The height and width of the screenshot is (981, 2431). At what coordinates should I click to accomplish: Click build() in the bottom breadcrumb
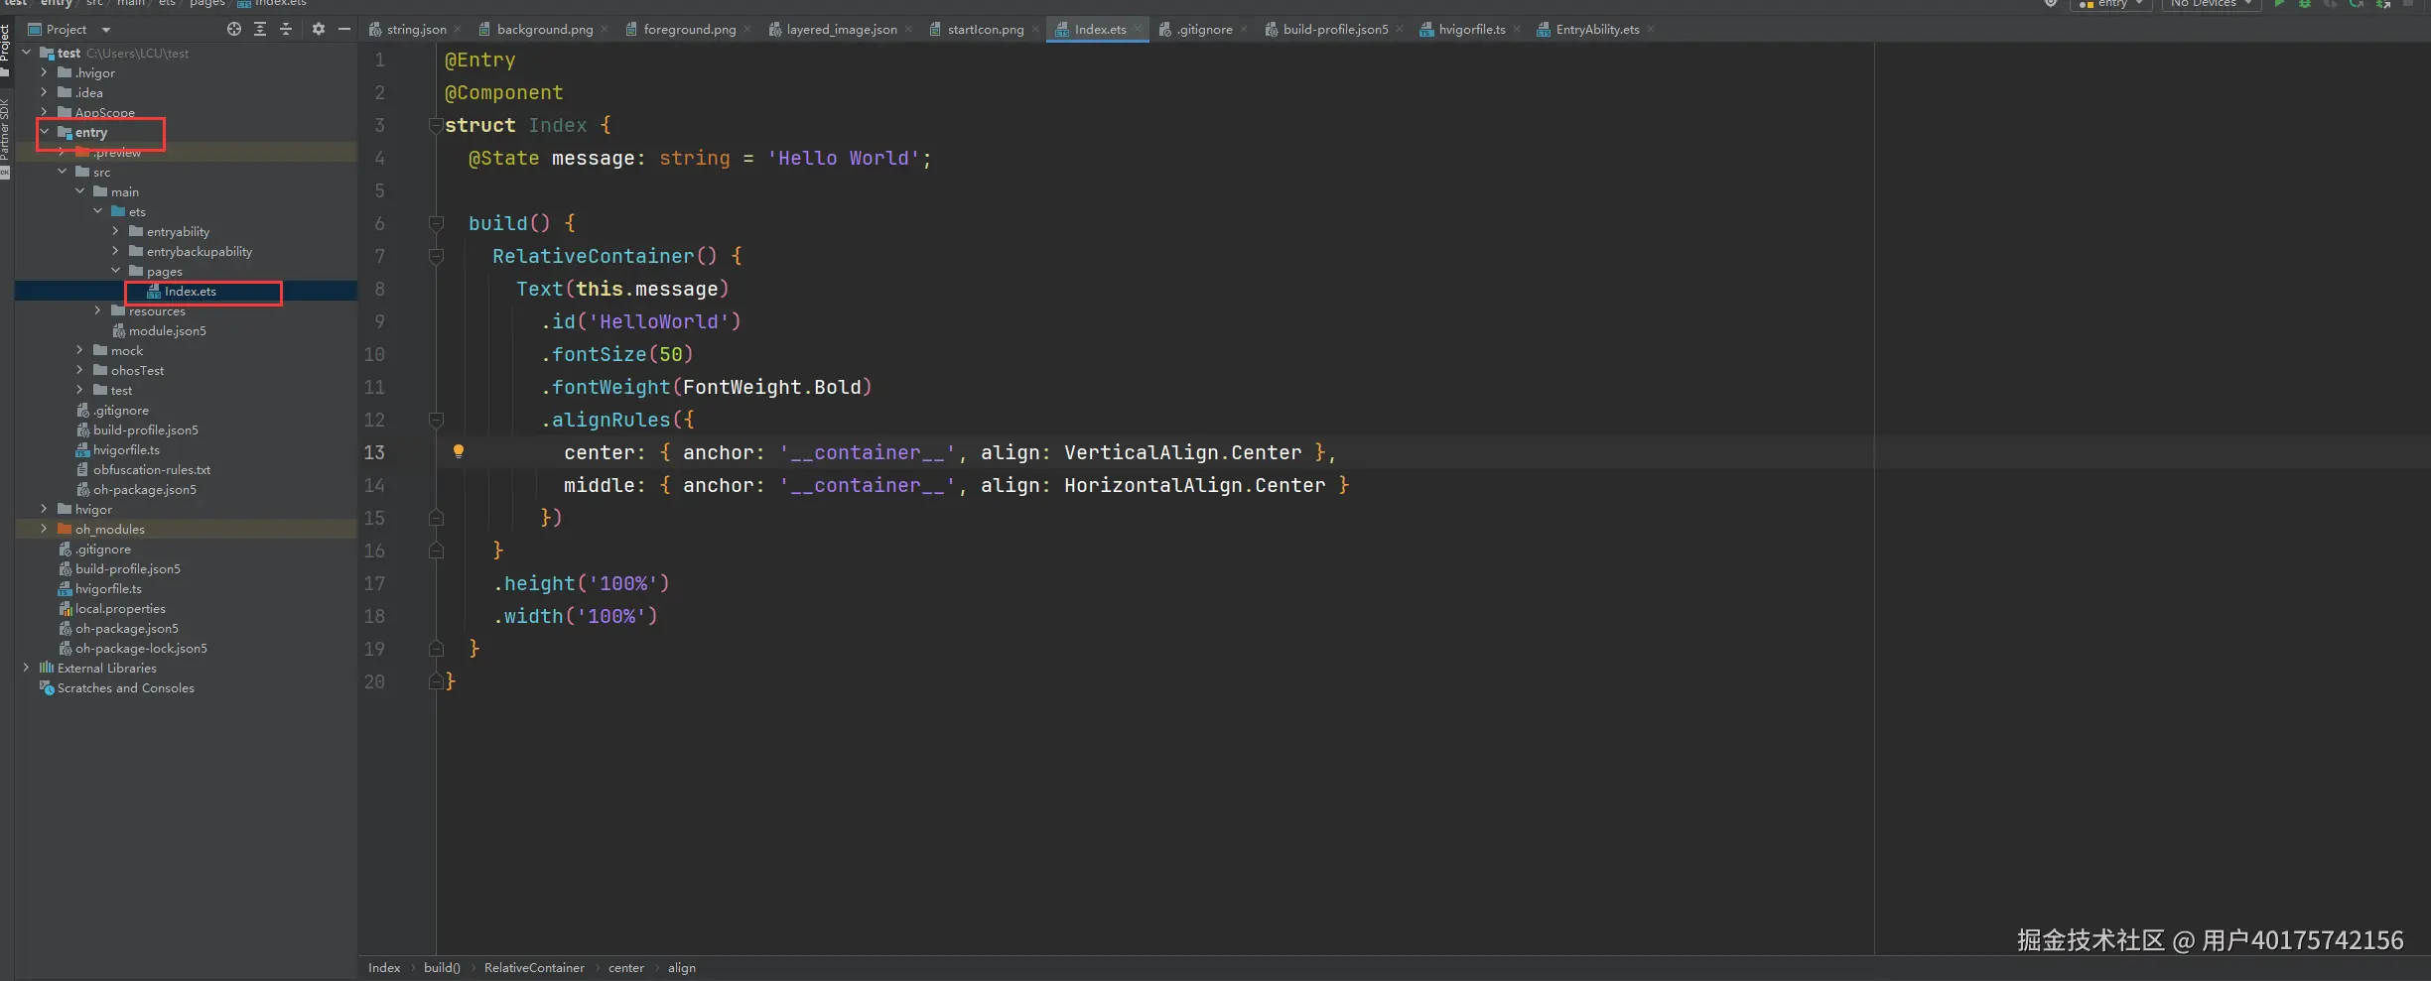click(442, 968)
